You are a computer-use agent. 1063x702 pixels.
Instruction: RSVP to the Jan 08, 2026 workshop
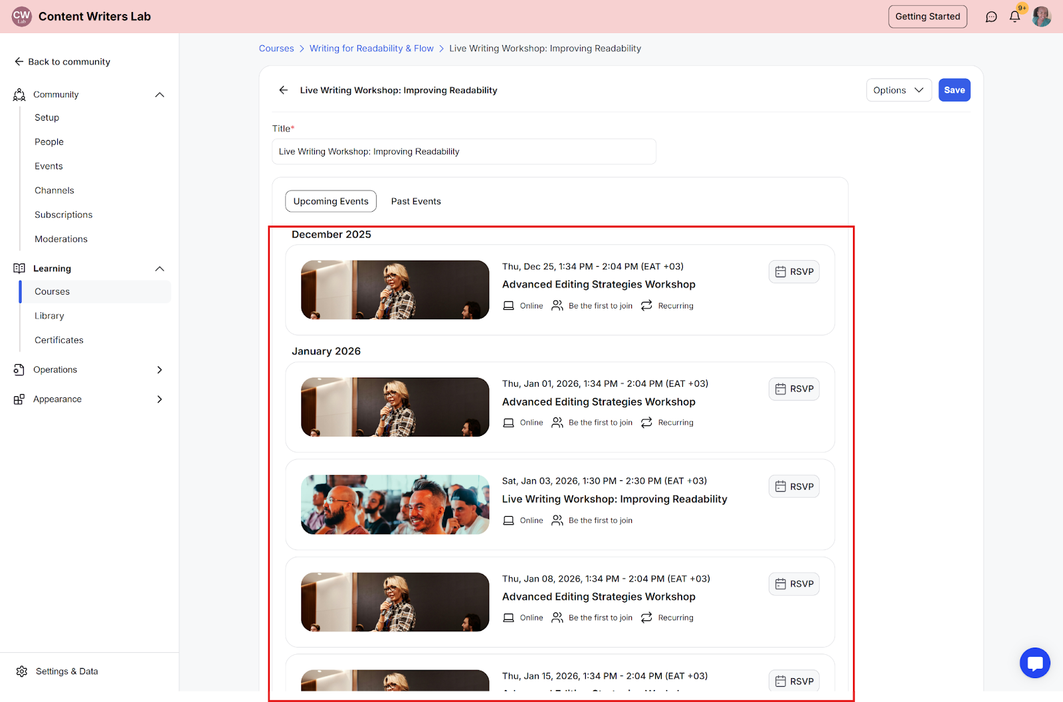click(x=794, y=584)
